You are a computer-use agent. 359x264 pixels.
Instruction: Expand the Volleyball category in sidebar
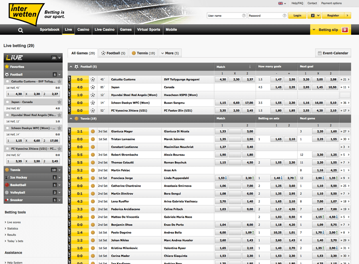point(59,193)
